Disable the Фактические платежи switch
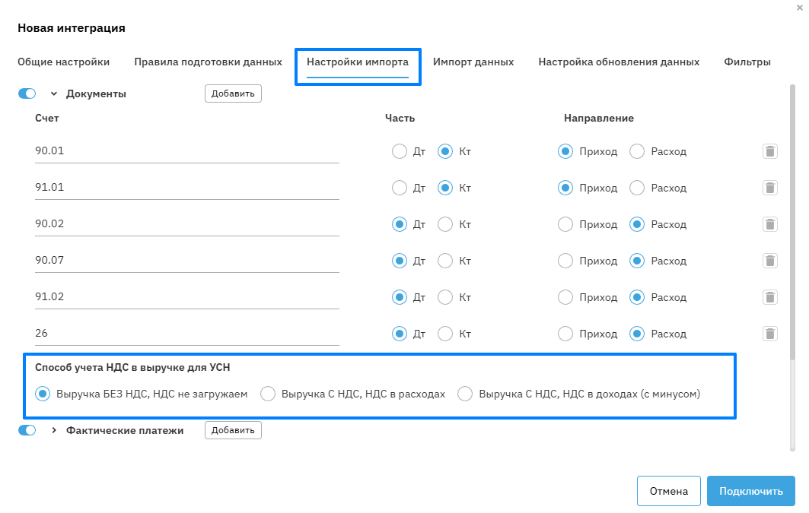 click(x=27, y=430)
